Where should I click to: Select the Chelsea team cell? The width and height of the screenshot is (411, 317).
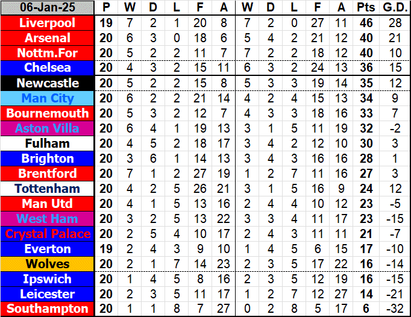click(48, 68)
